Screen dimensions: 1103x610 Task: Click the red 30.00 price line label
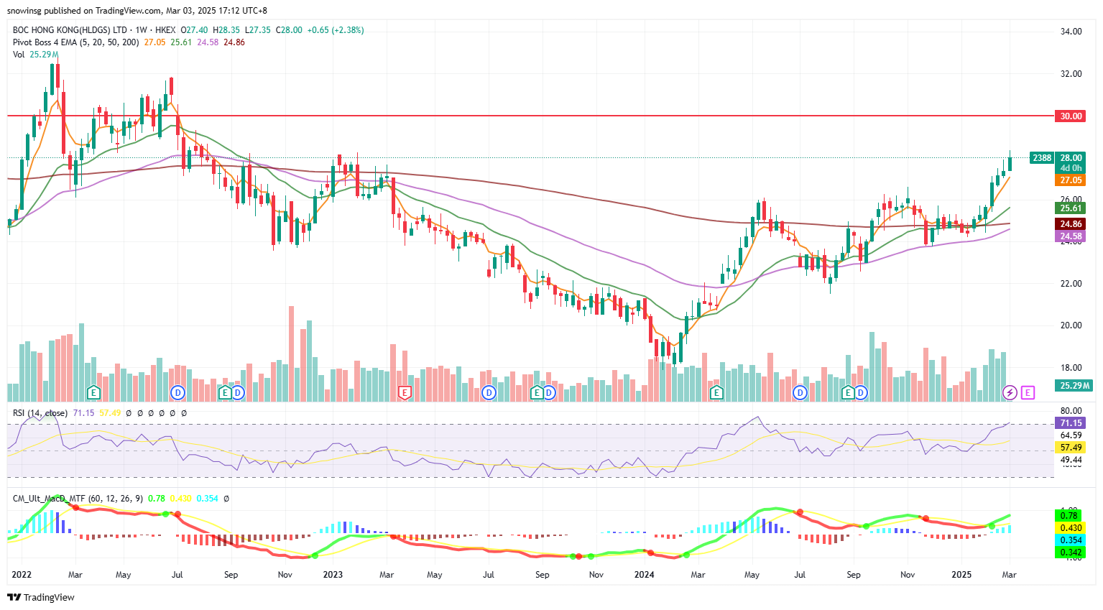coord(1071,116)
